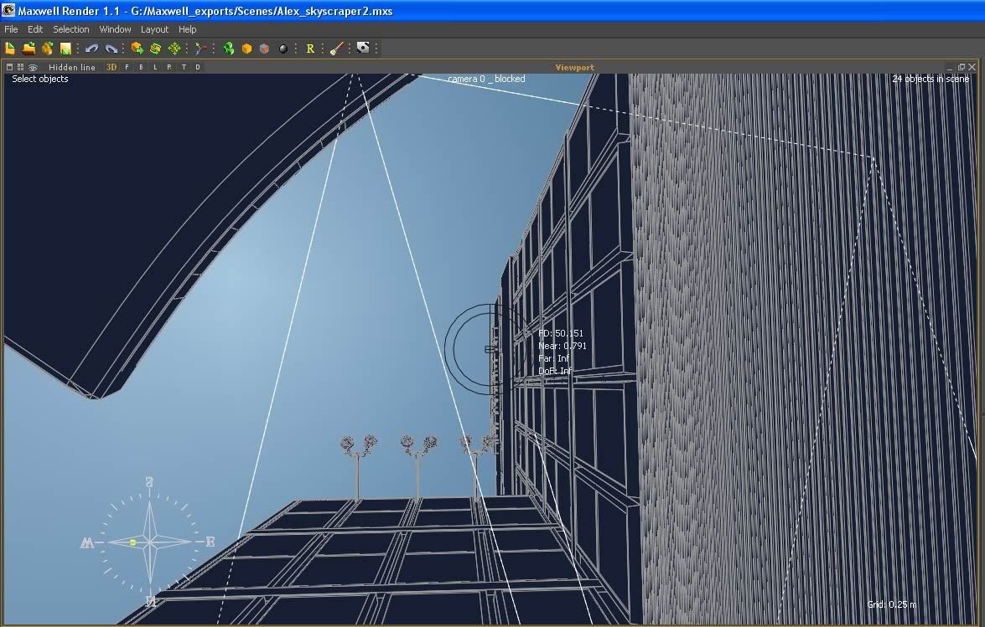Viewport: 985px width, 627px height.
Task: Click the orange cube object icon
Action: (246, 49)
